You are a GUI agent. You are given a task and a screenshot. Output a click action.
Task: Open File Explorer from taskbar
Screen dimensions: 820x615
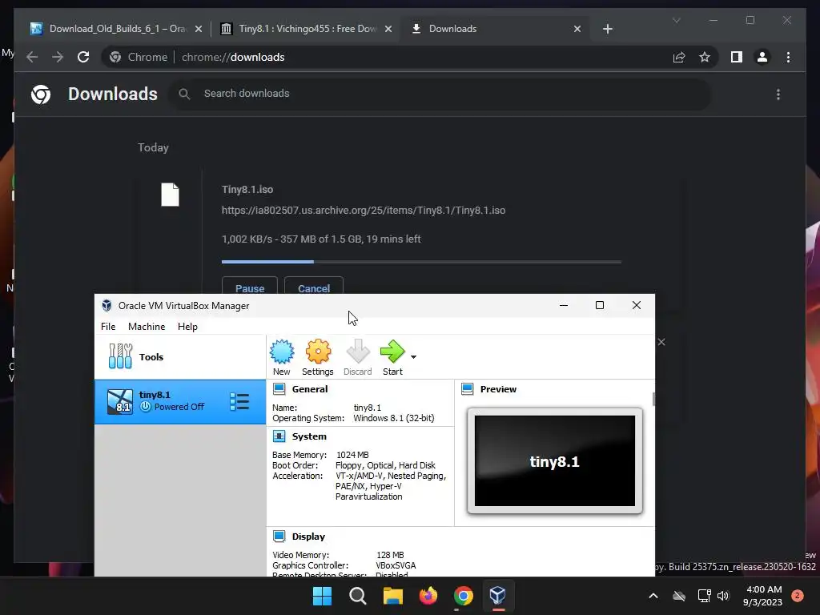coord(392,596)
